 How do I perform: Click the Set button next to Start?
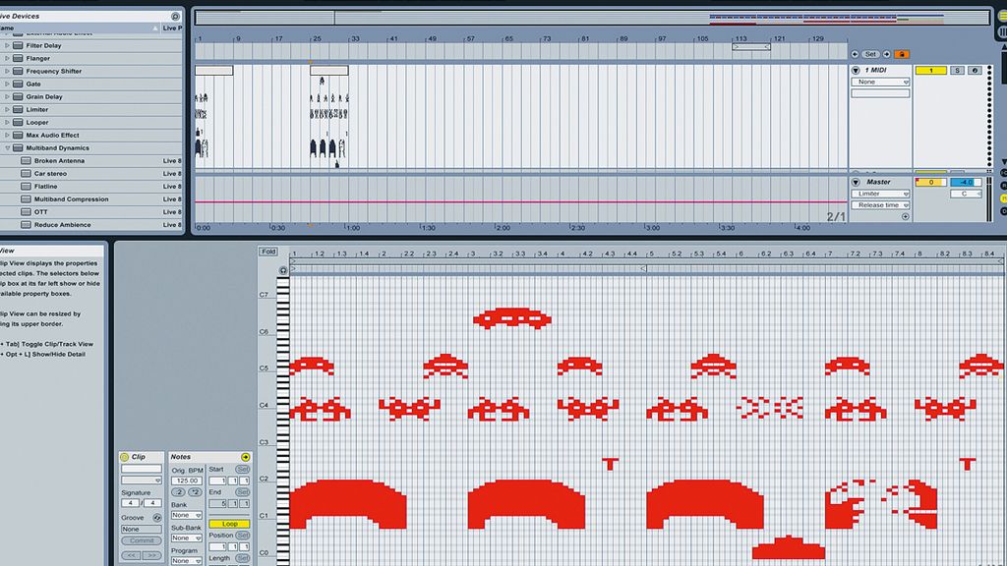242,469
